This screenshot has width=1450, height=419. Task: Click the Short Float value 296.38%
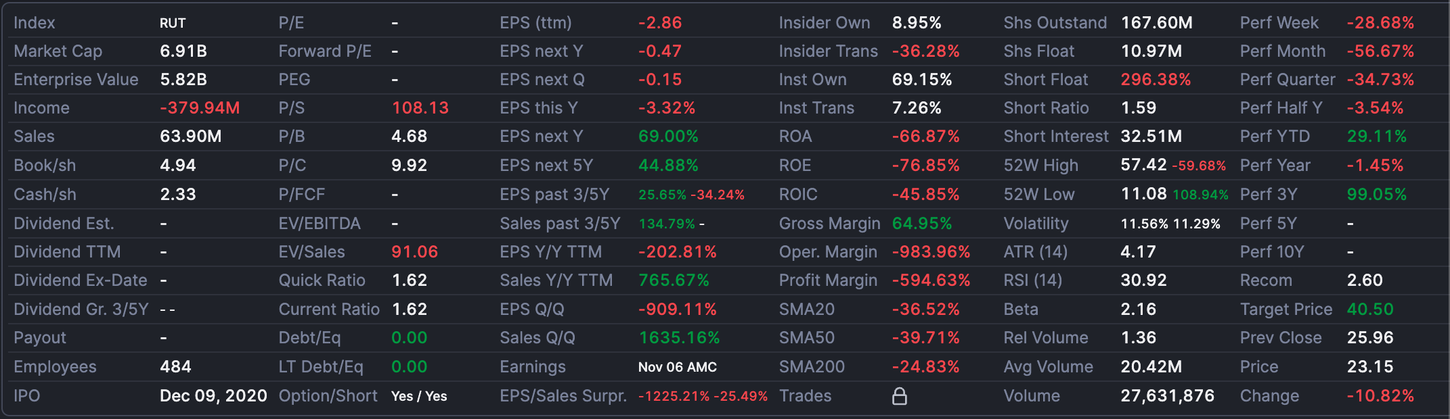click(x=1155, y=80)
